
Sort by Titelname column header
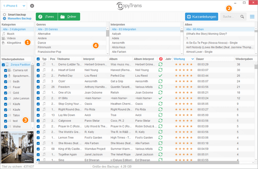point(69,59)
